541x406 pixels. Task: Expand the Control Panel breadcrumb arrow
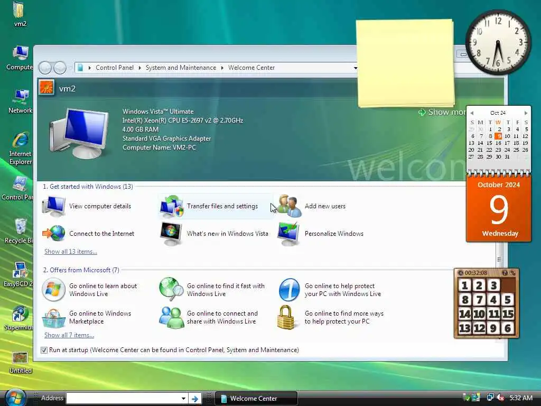pyautogui.click(x=139, y=68)
